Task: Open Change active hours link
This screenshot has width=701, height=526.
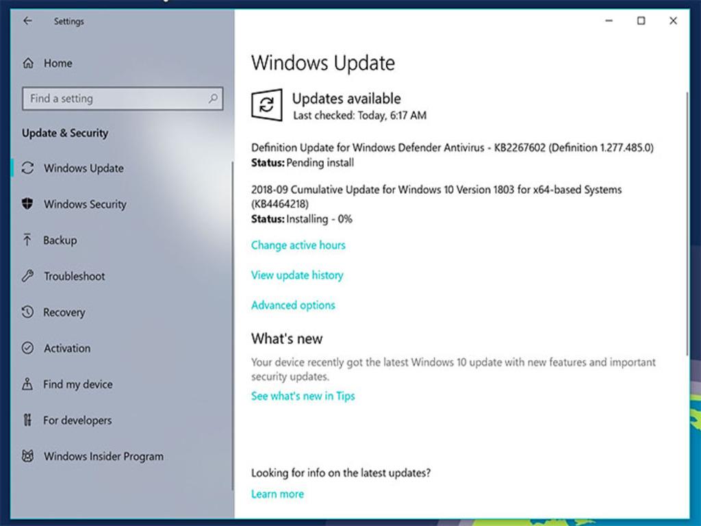Action: [x=298, y=245]
